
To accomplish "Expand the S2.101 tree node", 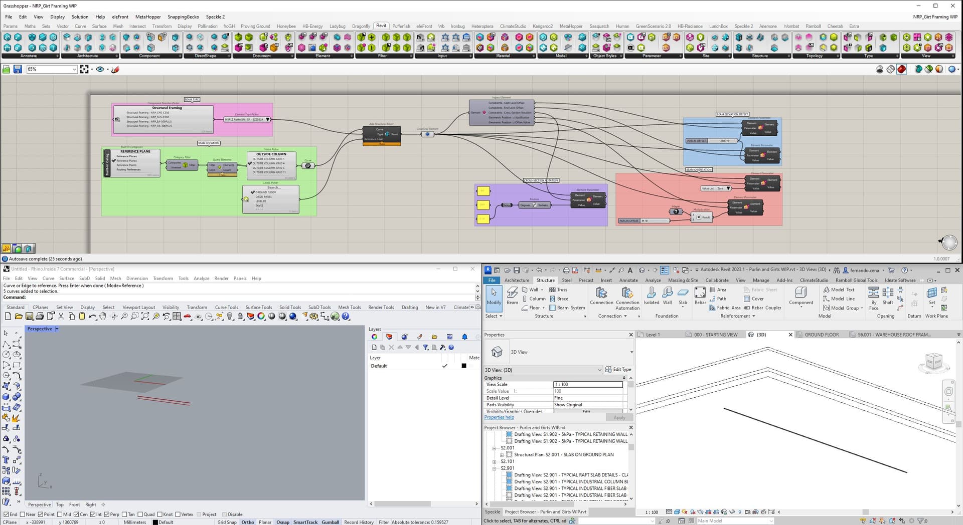I will [x=494, y=461].
